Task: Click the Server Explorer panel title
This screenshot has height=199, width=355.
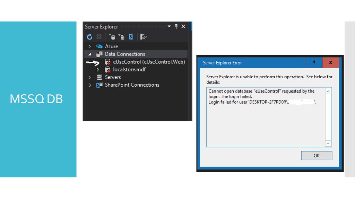Action: (x=101, y=27)
